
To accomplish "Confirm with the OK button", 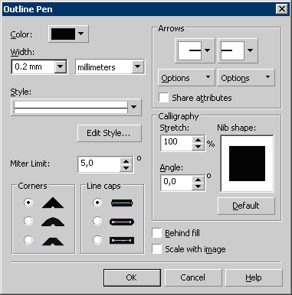I will [132, 277].
